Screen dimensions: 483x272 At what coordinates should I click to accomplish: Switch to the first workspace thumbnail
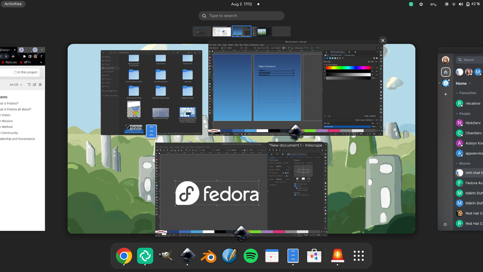tap(202, 31)
